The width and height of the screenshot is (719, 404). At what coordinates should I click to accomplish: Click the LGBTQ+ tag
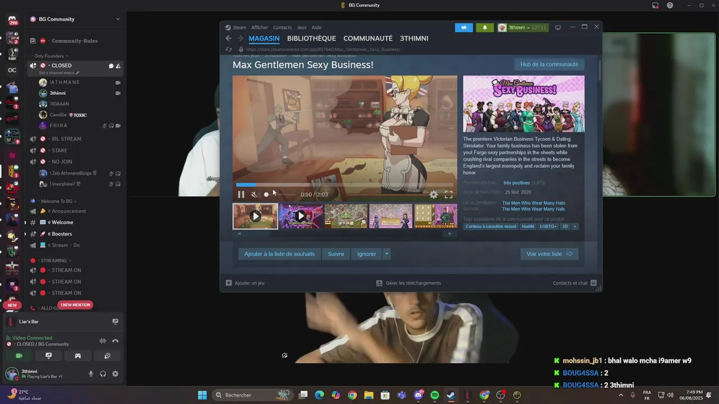pyautogui.click(x=548, y=227)
